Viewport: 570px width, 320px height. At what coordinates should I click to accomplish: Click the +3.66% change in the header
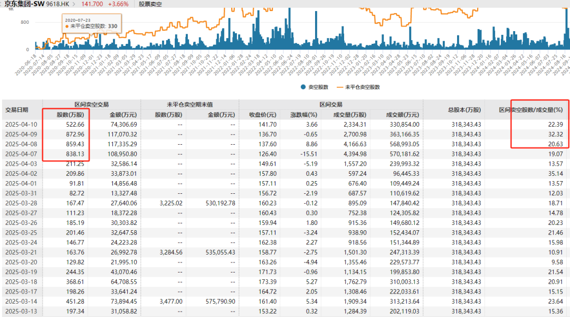[118, 4]
